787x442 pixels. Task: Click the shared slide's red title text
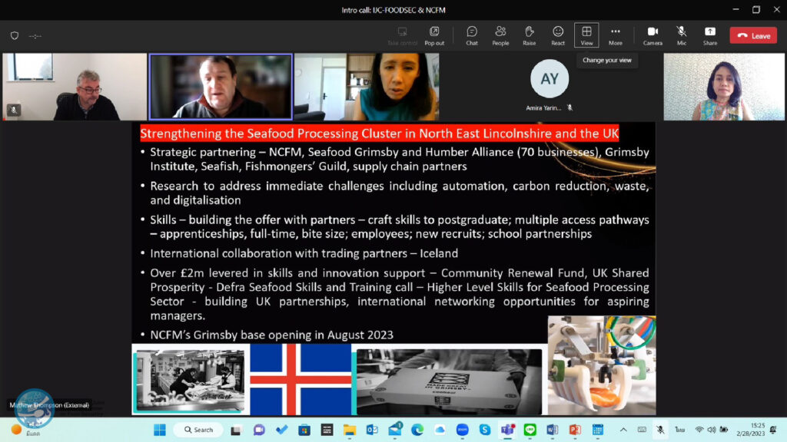point(379,134)
